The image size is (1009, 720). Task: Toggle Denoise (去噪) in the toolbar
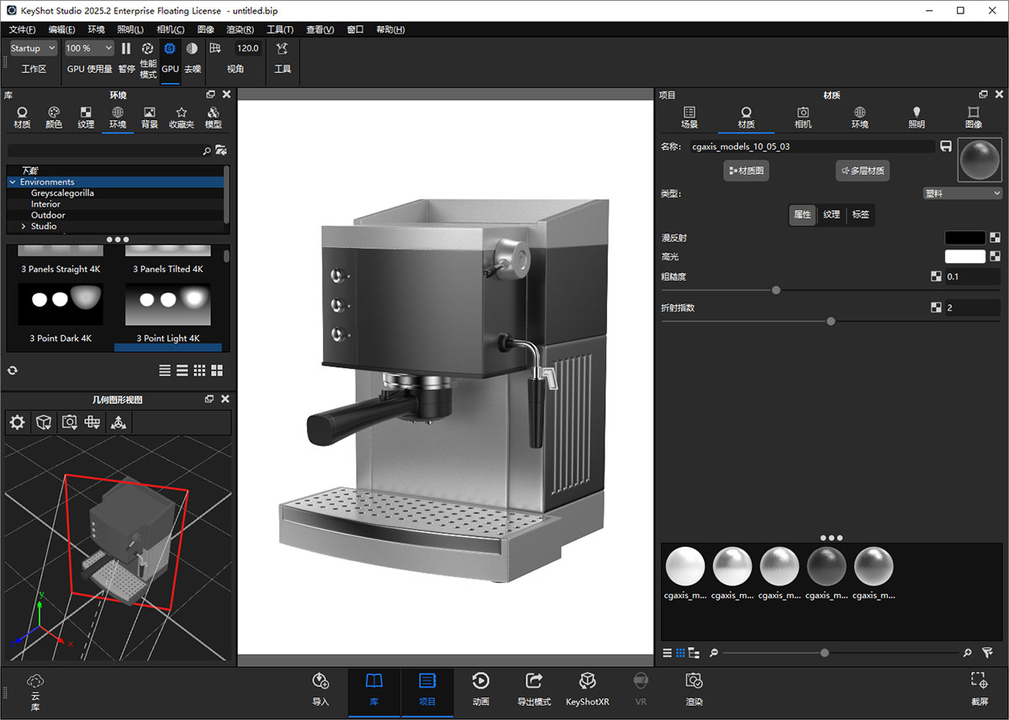(193, 56)
